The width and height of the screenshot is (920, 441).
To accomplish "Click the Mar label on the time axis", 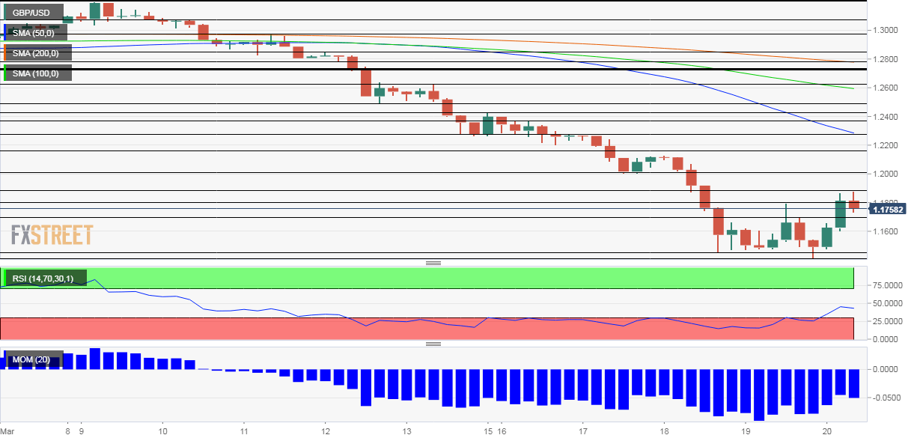I will 7,432.
